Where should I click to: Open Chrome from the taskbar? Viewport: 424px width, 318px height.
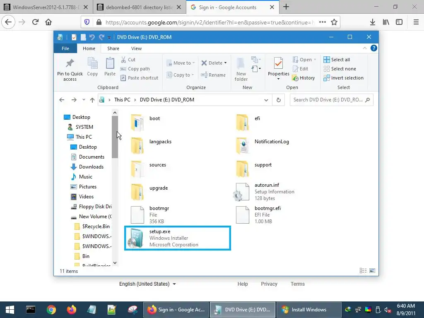(51, 310)
